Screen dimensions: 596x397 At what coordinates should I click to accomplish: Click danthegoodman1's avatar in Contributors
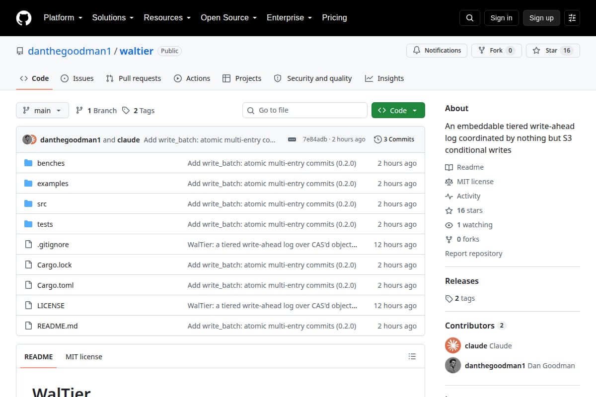[x=453, y=365]
